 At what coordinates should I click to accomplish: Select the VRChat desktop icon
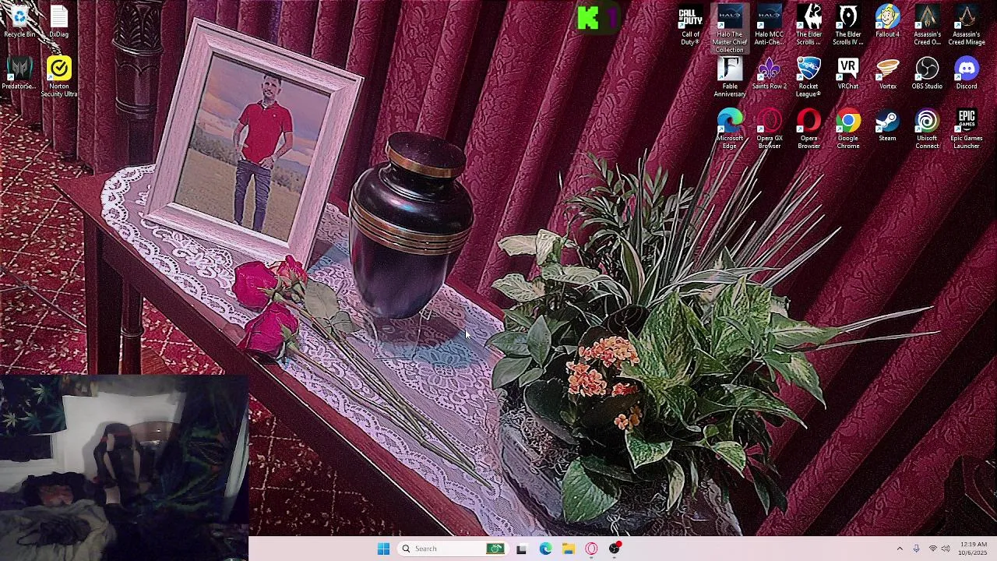(x=848, y=74)
